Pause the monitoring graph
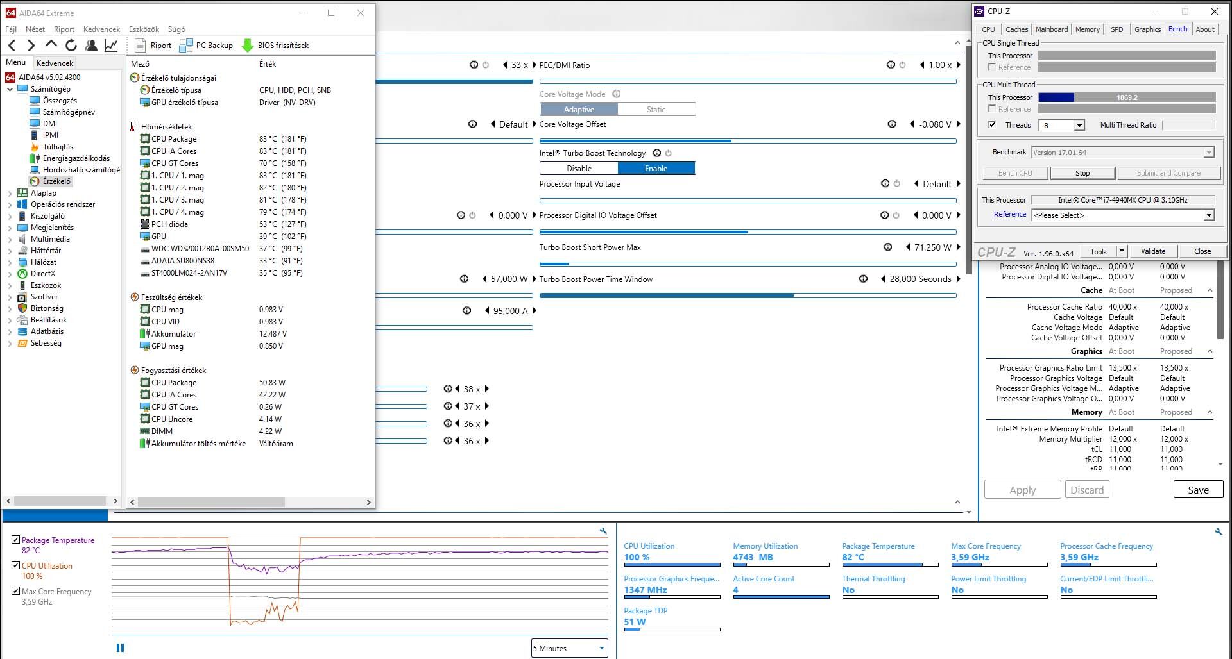The image size is (1232, 659). [120, 647]
